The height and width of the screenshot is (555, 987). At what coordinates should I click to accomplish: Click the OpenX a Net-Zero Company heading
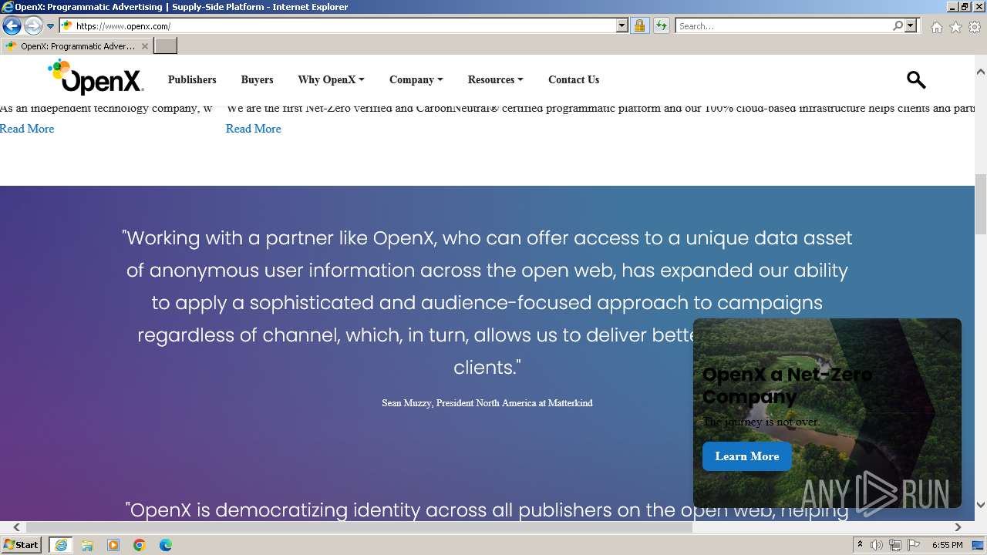787,385
